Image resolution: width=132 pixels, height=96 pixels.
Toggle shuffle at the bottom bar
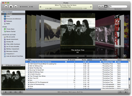pyautogui.click(x=11, y=92)
